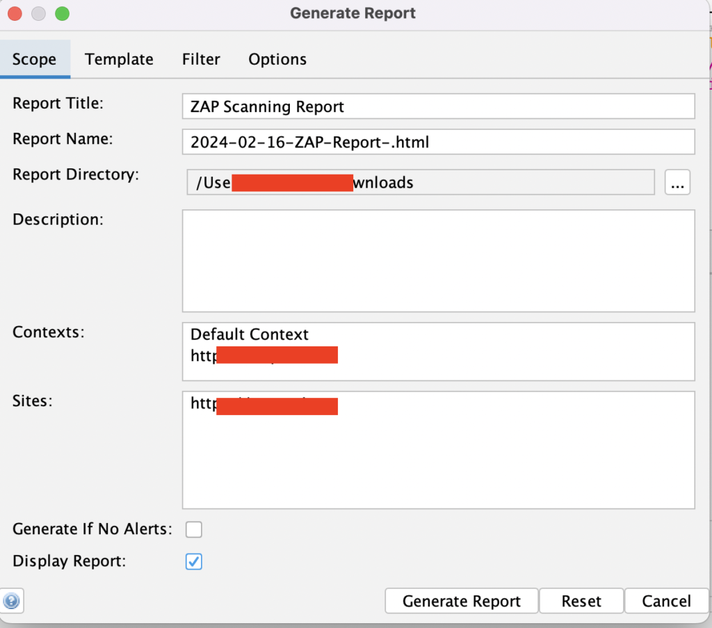The height and width of the screenshot is (628, 712).
Task: Close the dialog with red window button
Action: click(x=15, y=14)
